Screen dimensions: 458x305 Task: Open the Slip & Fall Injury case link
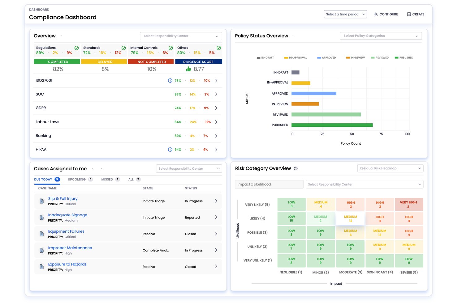pos(63,199)
